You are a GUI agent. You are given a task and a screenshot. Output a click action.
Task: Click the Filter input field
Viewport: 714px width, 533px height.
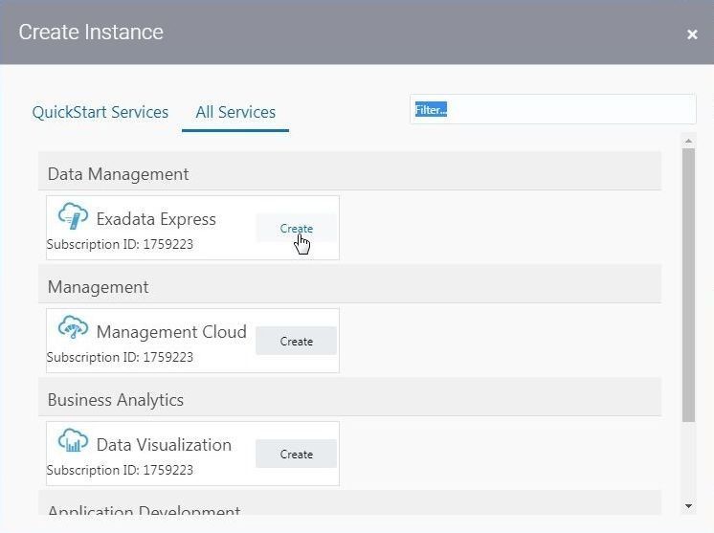point(553,109)
